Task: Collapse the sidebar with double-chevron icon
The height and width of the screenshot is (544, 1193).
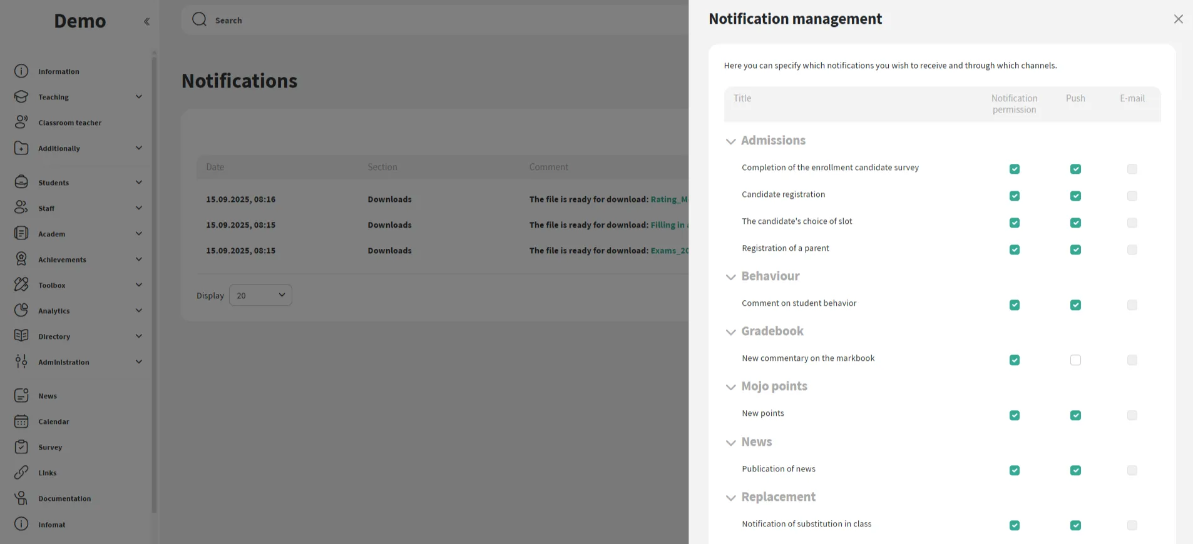Action: [x=146, y=21]
